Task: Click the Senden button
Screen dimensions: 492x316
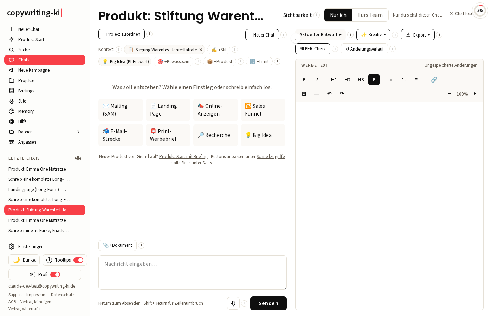Action: click(268, 303)
